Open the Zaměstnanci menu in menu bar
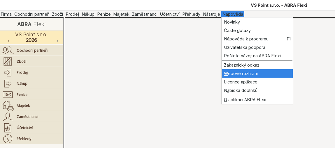 pos(145,14)
